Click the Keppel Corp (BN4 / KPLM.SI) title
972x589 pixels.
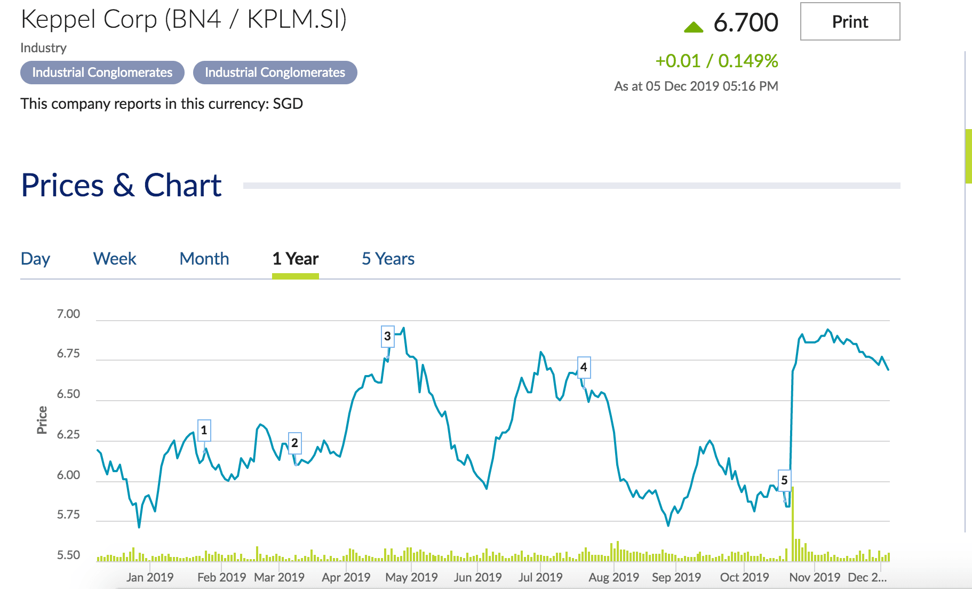click(184, 19)
